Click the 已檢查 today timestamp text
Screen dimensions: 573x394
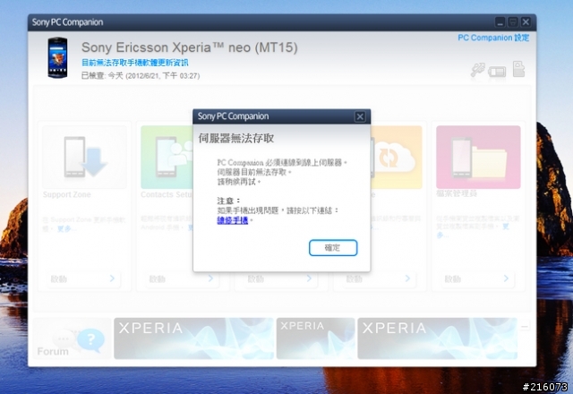(x=141, y=75)
